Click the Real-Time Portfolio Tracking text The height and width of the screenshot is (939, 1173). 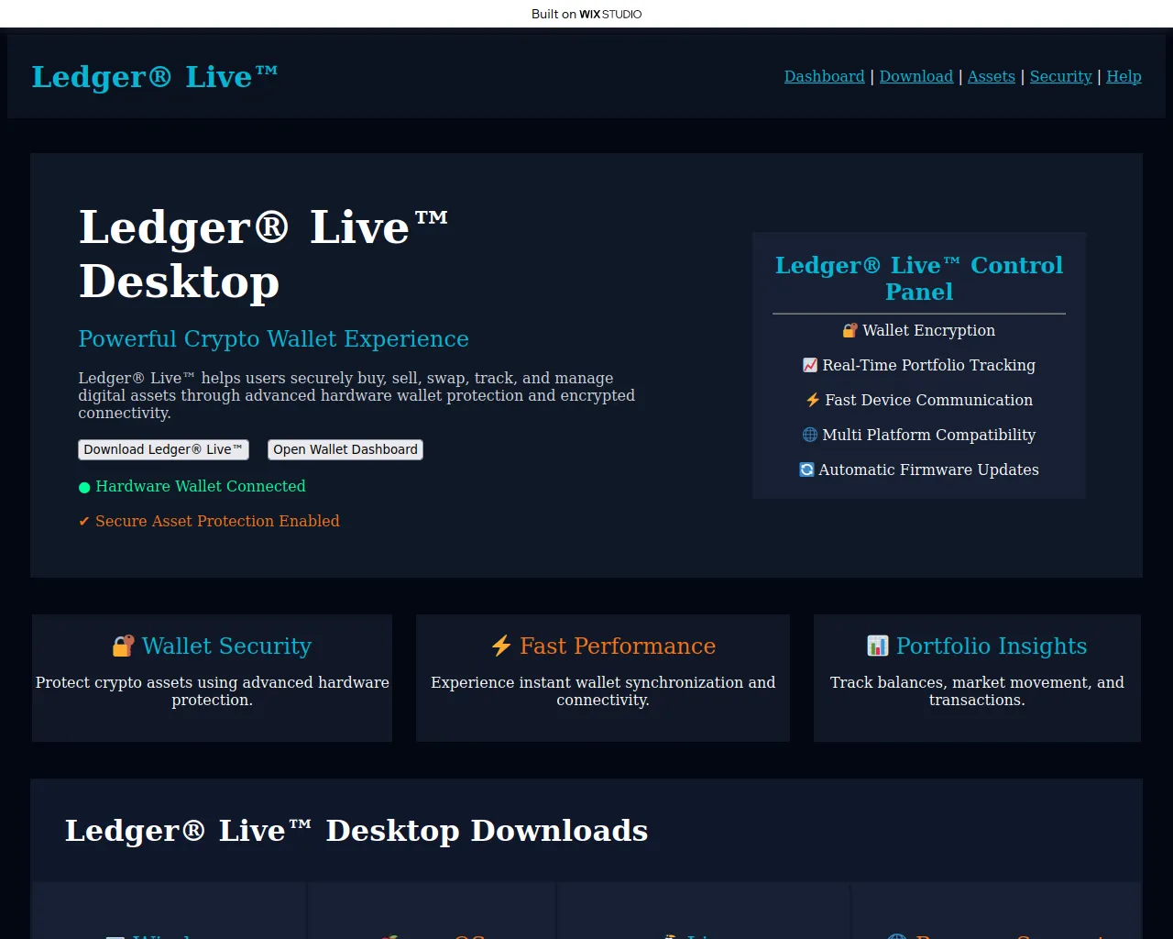pos(928,365)
